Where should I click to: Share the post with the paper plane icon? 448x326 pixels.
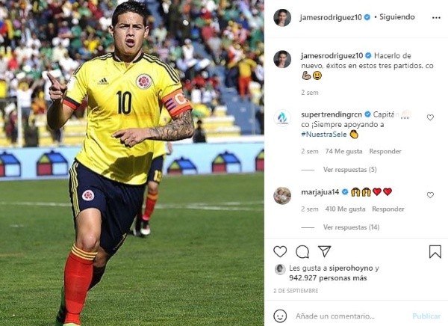click(325, 251)
